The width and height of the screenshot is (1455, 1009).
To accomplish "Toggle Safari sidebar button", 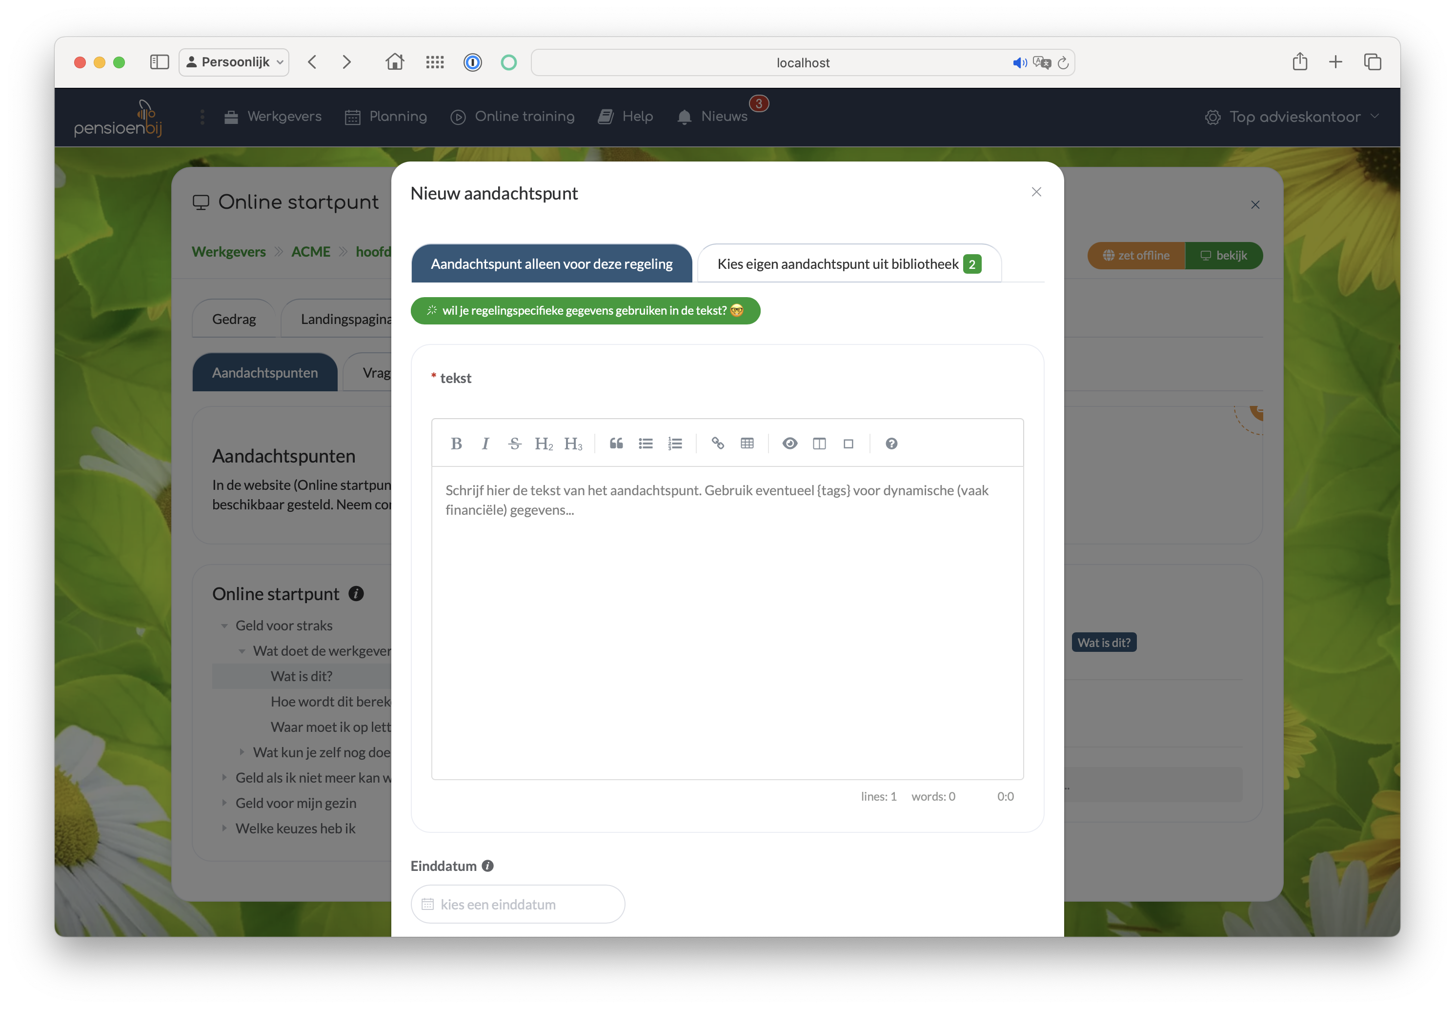I will pyautogui.click(x=159, y=62).
